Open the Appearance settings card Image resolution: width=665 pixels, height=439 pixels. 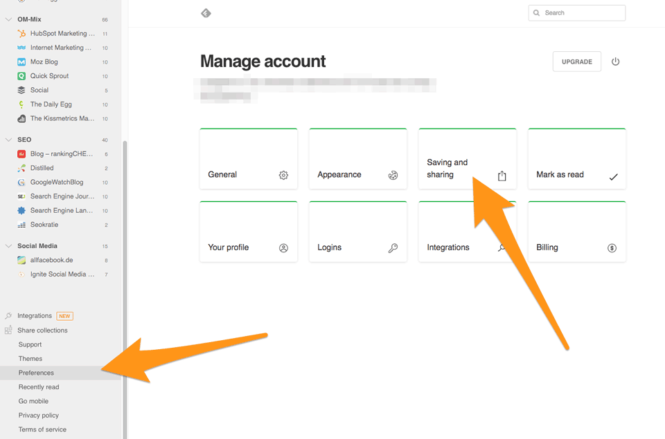357,159
